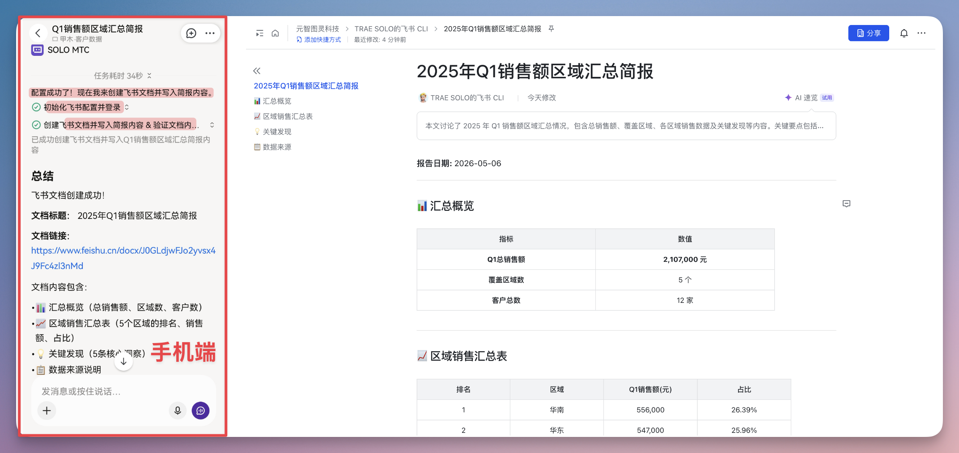Click the '指标' column header
The width and height of the screenshot is (959, 453).
[506, 239]
